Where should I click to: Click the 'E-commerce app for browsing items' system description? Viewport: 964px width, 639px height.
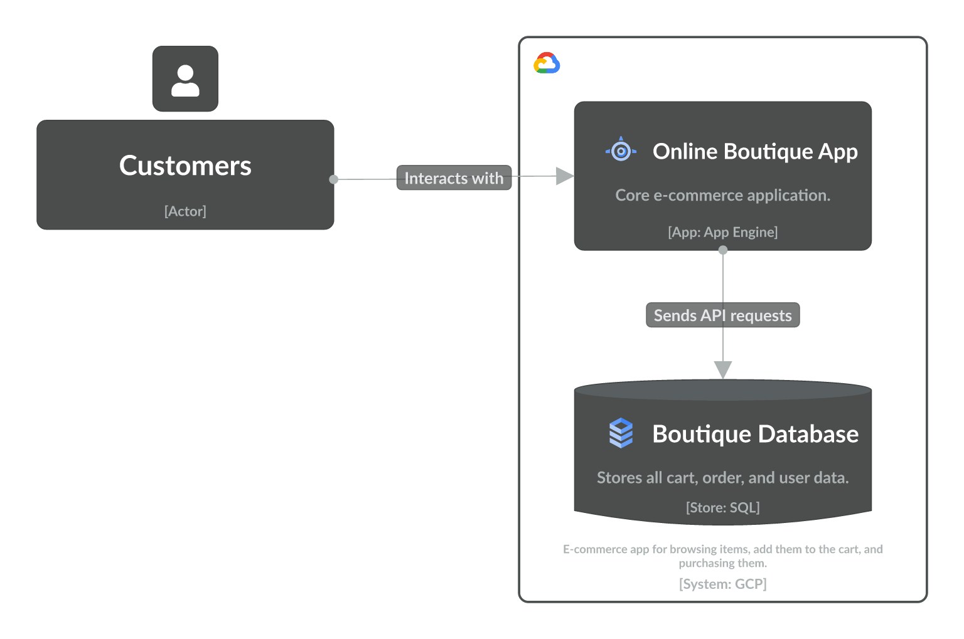click(x=723, y=556)
